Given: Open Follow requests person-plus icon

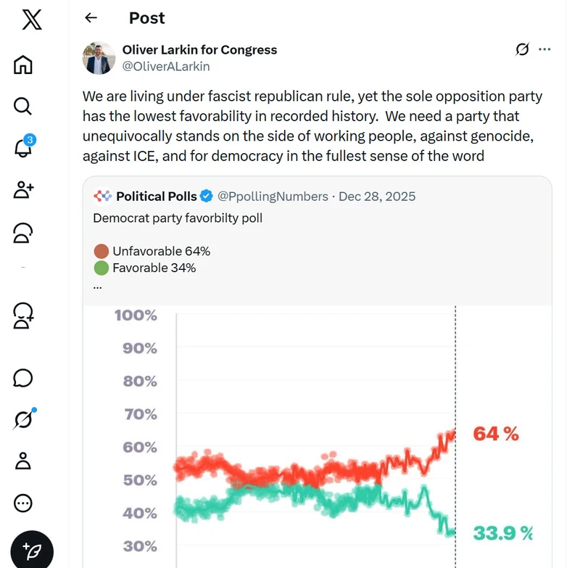Looking at the screenshot, I should [x=24, y=190].
